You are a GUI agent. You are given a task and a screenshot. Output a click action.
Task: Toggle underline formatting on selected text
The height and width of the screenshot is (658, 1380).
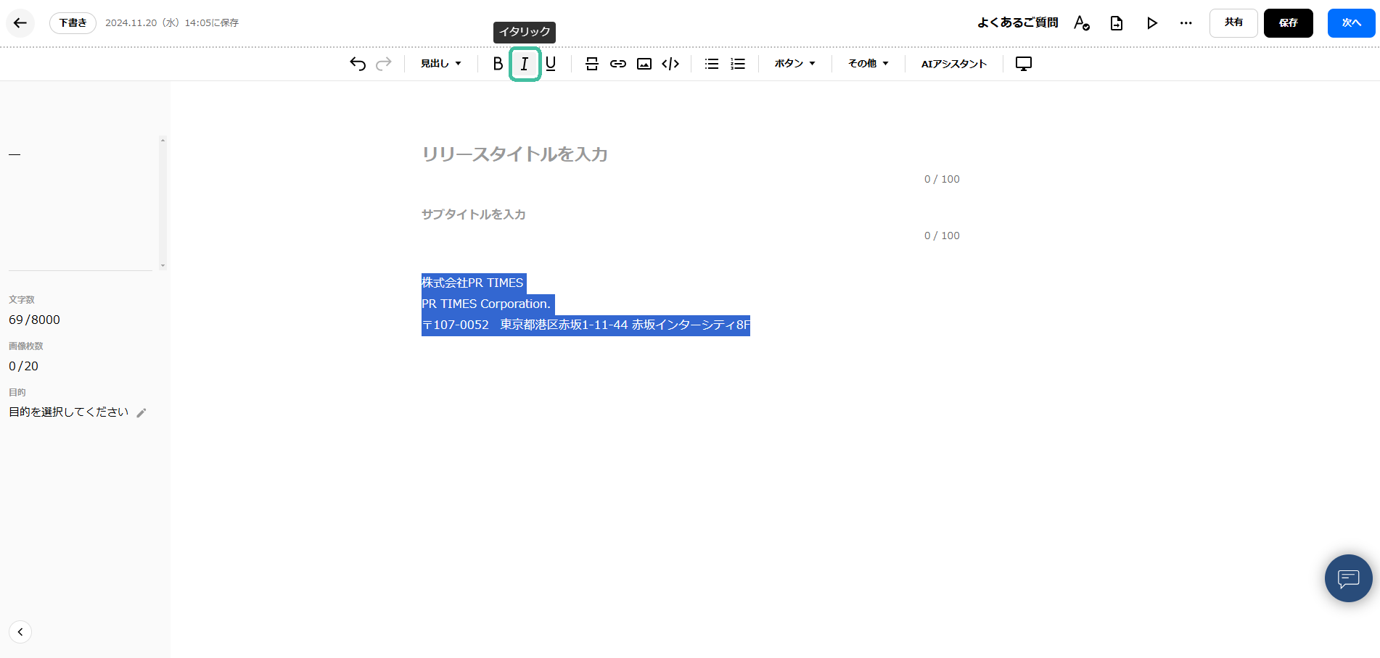point(551,64)
